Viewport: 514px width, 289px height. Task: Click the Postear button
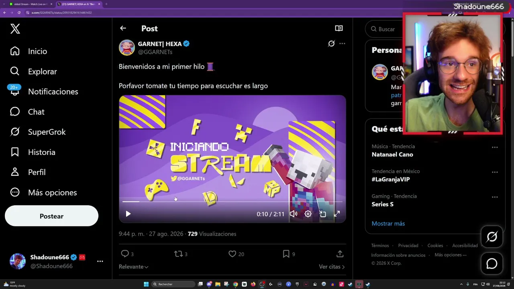51,216
